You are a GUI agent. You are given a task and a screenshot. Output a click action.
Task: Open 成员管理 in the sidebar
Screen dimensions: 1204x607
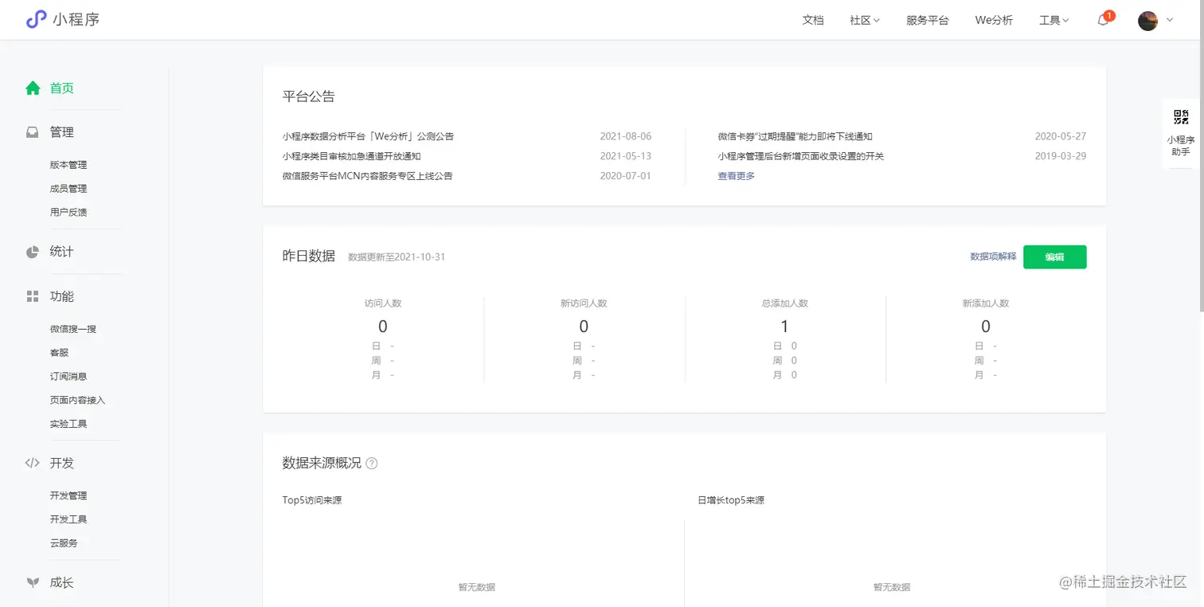pos(68,189)
